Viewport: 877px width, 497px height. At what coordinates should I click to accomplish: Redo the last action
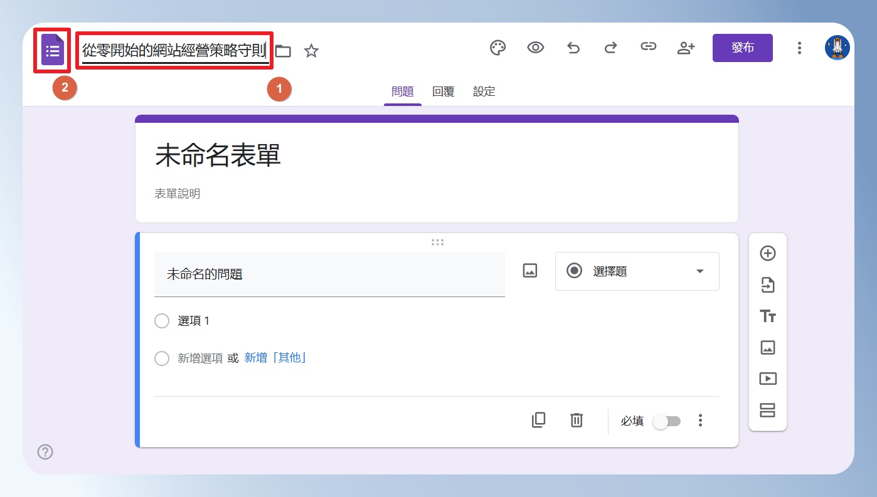coord(610,48)
